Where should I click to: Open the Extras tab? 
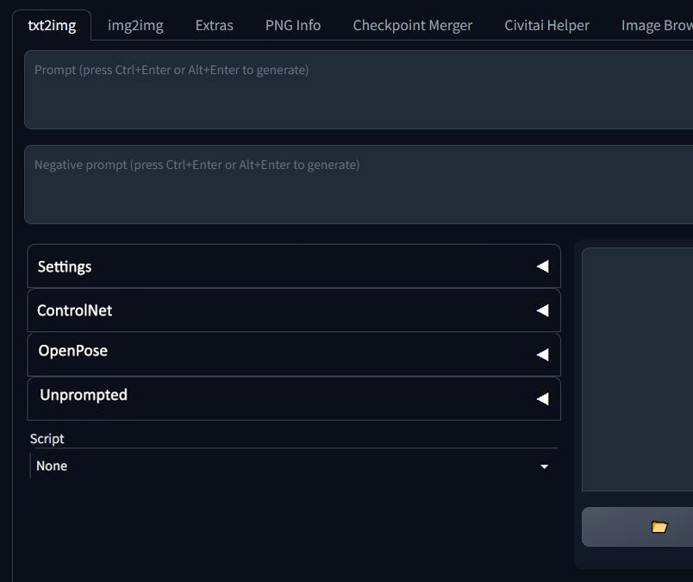coord(215,25)
